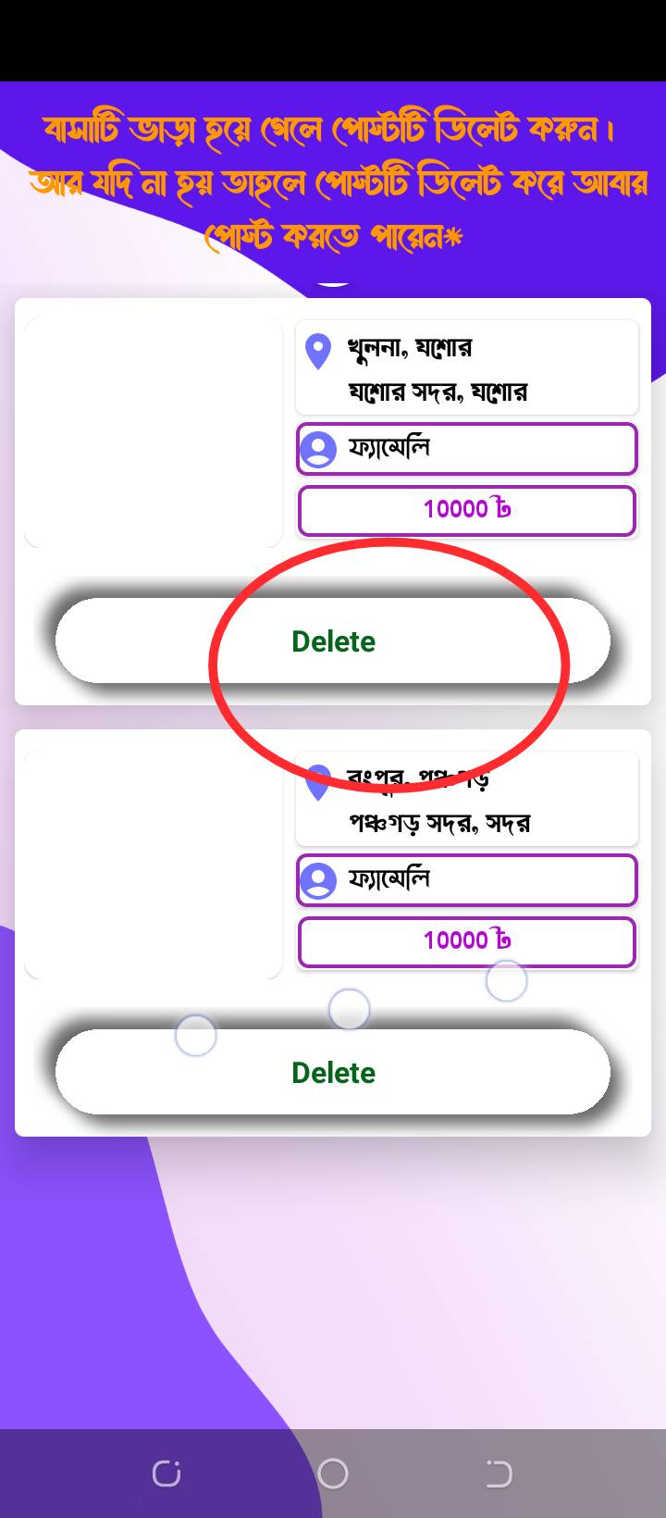Tap the Android recent apps navigation icon
Viewport: 666px width, 1518px height.
coord(166,1473)
